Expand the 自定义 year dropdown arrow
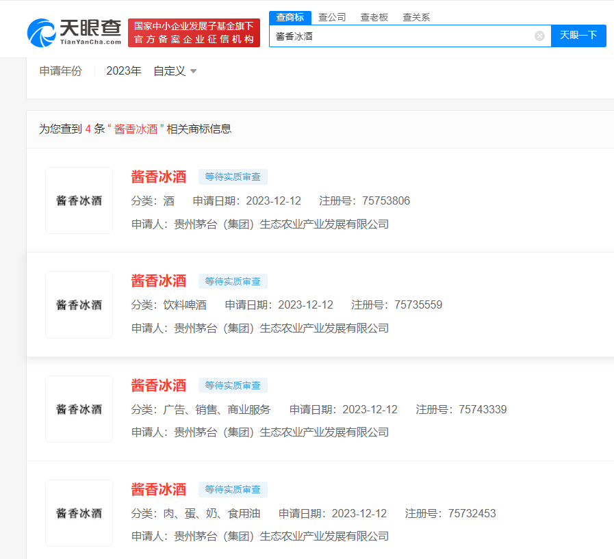This screenshot has width=614, height=559. (193, 71)
